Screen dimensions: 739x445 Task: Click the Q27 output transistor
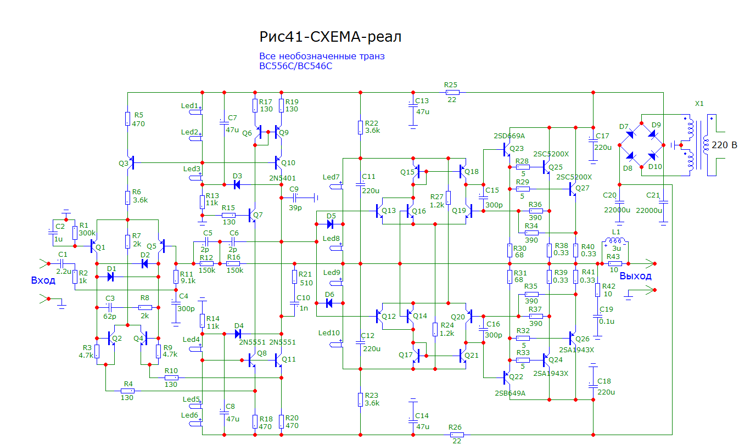573,189
